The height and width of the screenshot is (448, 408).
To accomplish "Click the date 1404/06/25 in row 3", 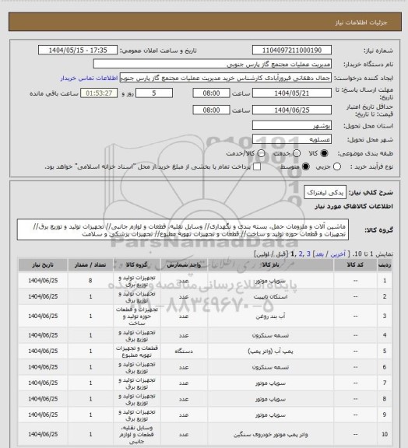I will pos(43,317).
